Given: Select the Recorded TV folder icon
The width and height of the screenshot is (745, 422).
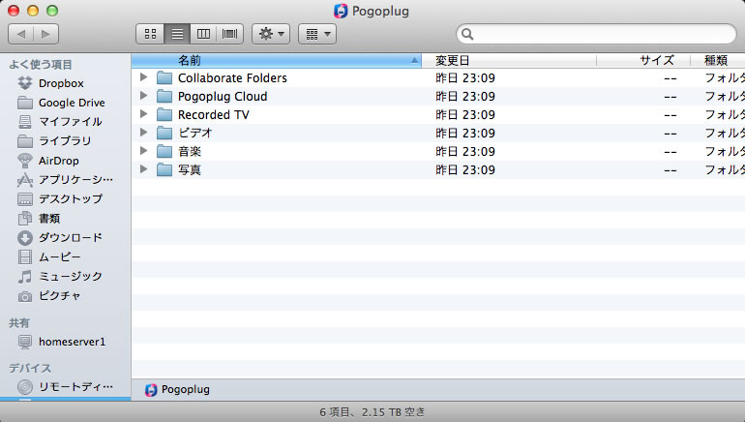Looking at the screenshot, I should (164, 114).
